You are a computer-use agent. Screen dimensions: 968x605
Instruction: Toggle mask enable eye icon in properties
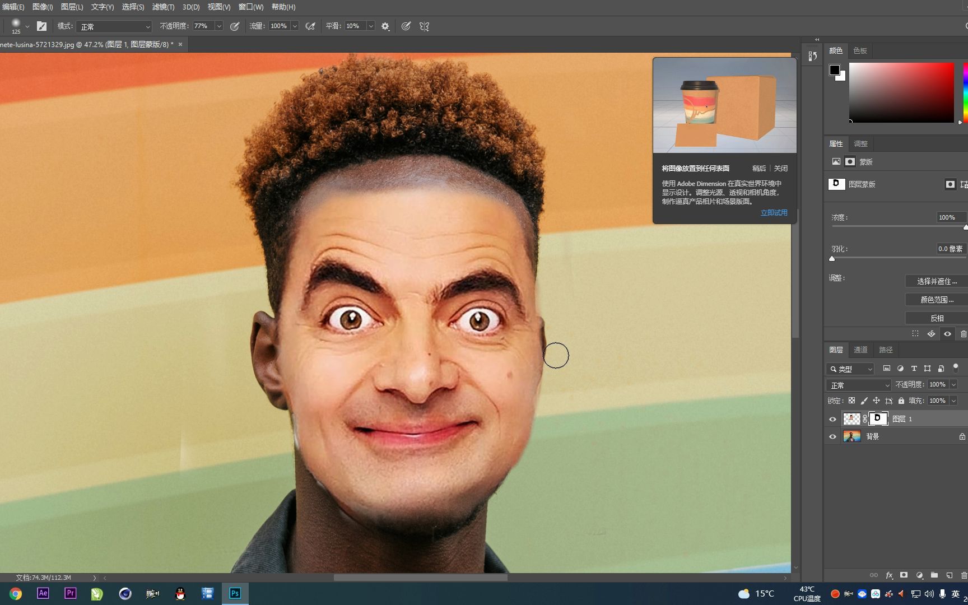coord(947,334)
